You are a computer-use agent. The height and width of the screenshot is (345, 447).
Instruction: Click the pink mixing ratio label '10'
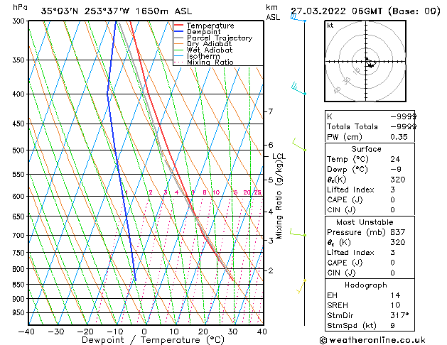pyautogui.click(x=216, y=192)
